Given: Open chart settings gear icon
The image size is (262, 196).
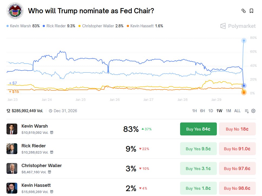Looking at the screenshot, I should click(253, 111).
